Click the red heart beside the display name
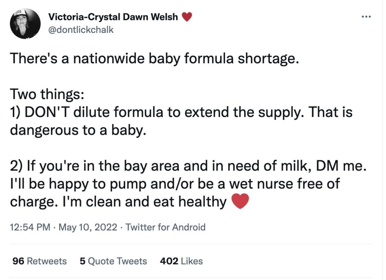Screen dimensions: 386x280 tap(187, 17)
